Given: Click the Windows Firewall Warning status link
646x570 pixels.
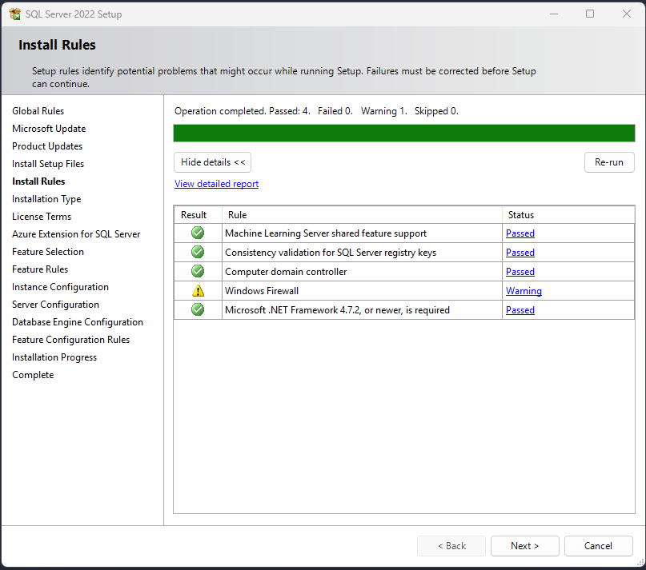Looking at the screenshot, I should click(524, 291).
